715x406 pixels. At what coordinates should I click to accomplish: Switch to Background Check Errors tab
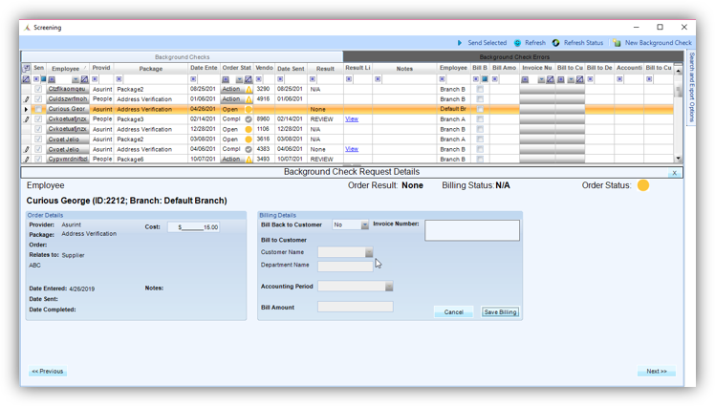pos(514,57)
